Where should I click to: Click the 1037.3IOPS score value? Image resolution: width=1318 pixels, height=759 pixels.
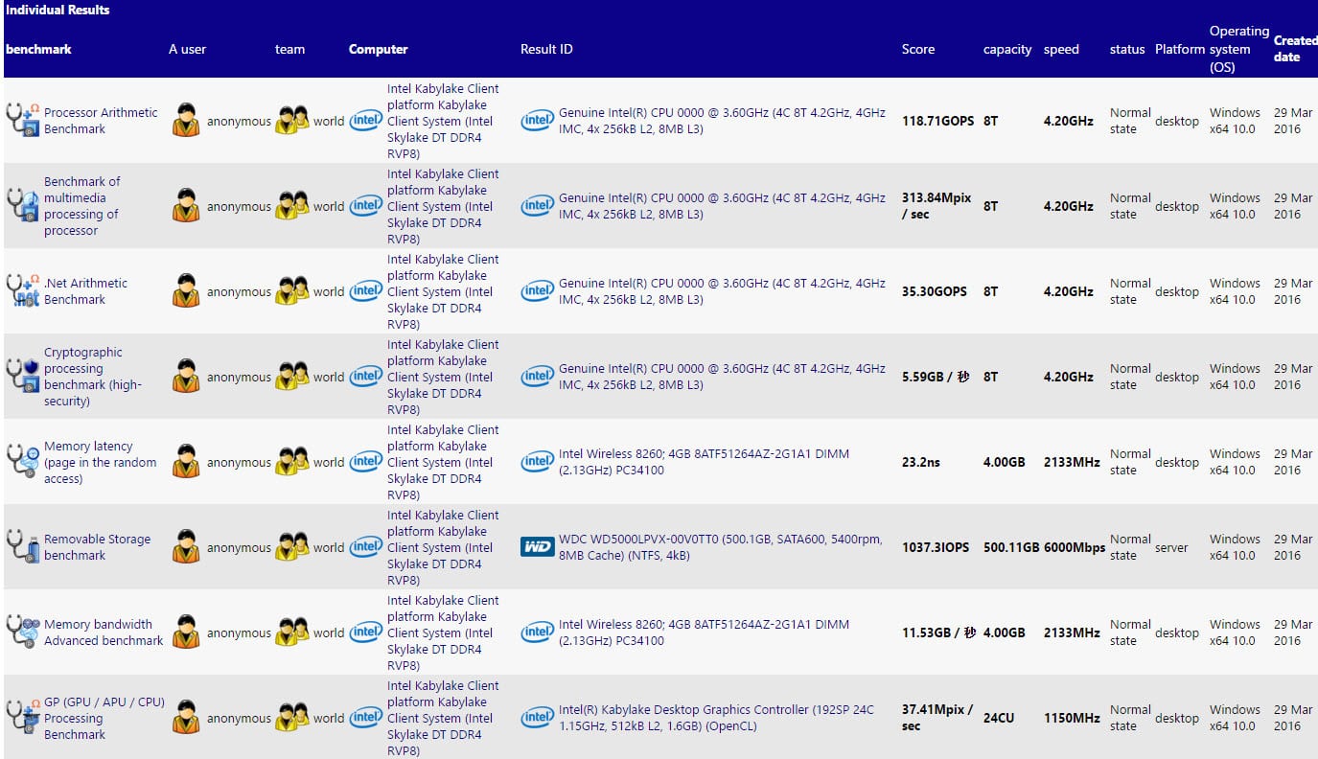[936, 547]
